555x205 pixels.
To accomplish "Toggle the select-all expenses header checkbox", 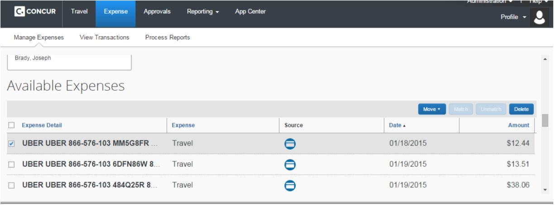I will click(11, 125).
